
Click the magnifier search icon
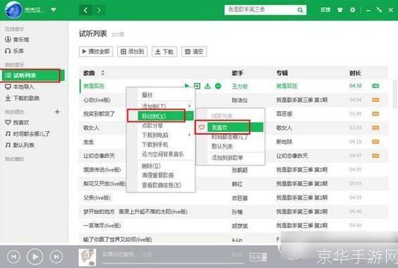coord(300,10)
